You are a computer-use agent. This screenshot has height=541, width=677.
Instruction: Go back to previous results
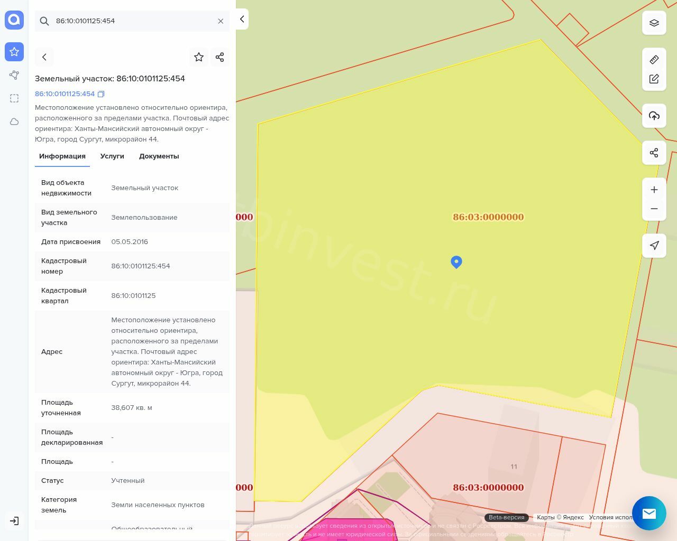point(44,57)
